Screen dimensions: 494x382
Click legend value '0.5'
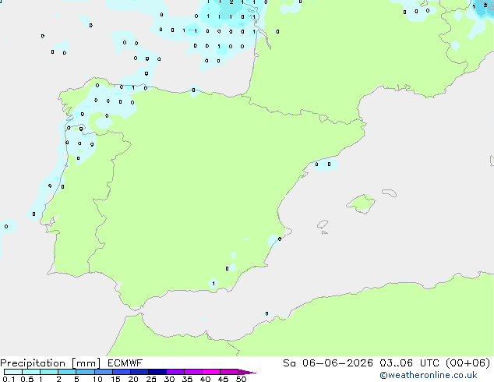click(x=27, y=379)
